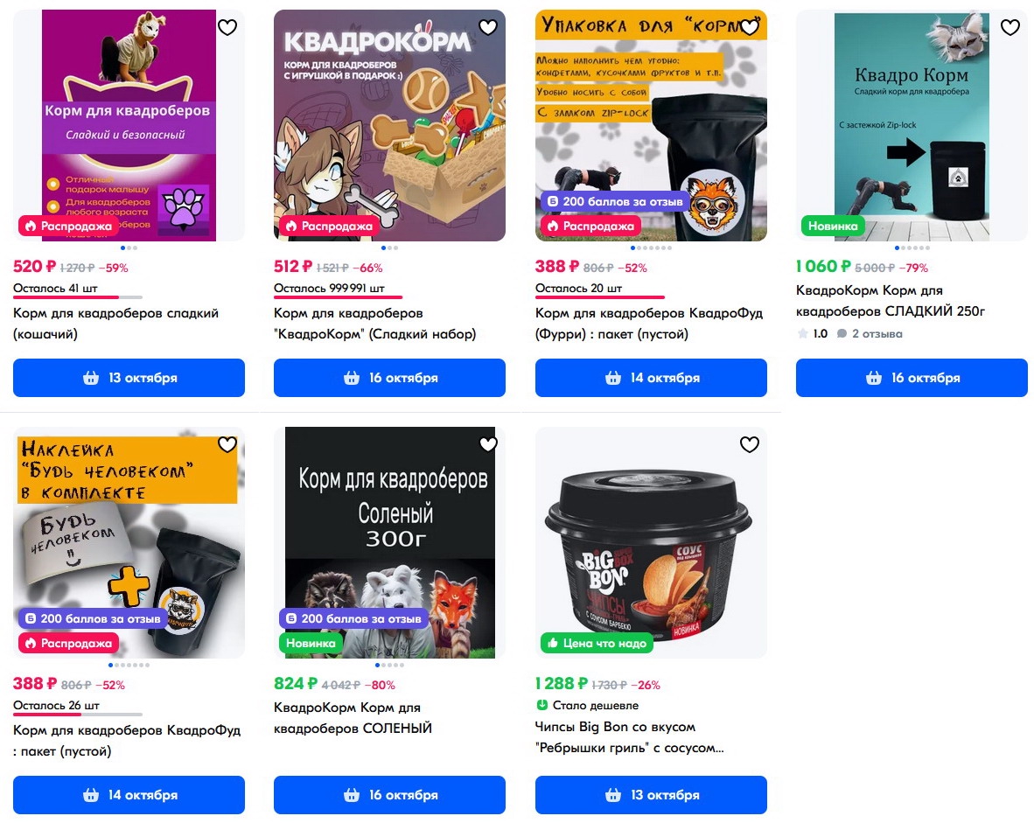Add Сладкий набор to cart, 16 октября
1034x823 pixels.
[390, 378]
